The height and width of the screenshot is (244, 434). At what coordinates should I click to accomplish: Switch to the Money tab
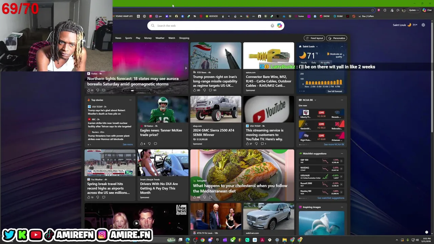click(x=148, y=38)
